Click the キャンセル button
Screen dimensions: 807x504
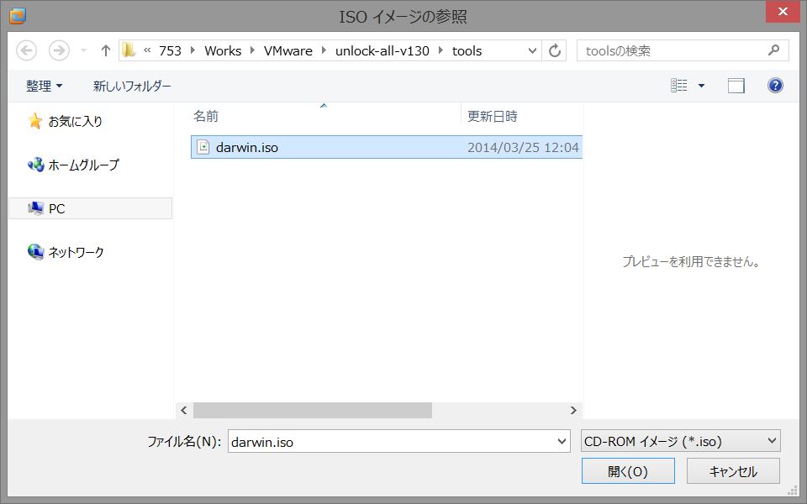pos(733,471)
